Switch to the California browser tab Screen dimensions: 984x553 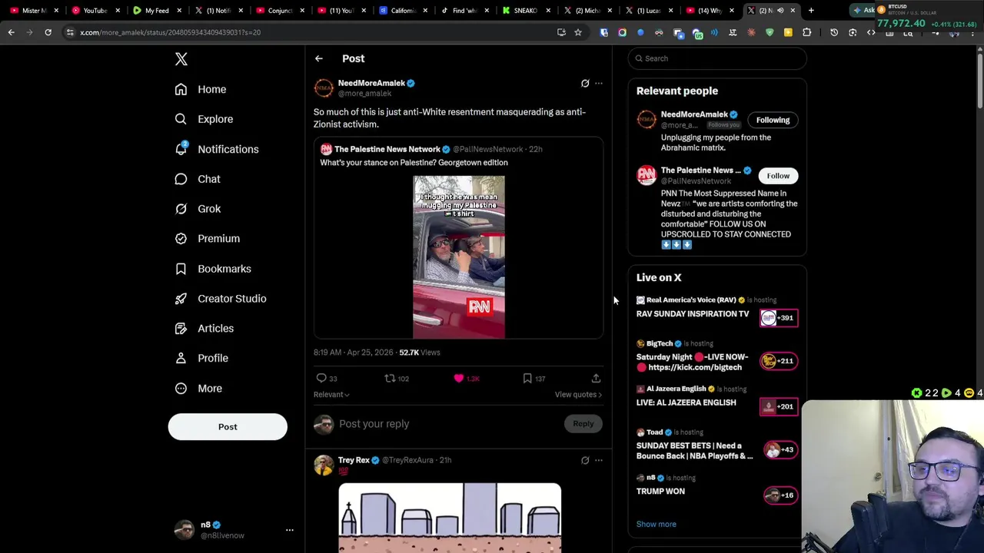[x=402, y=11]
